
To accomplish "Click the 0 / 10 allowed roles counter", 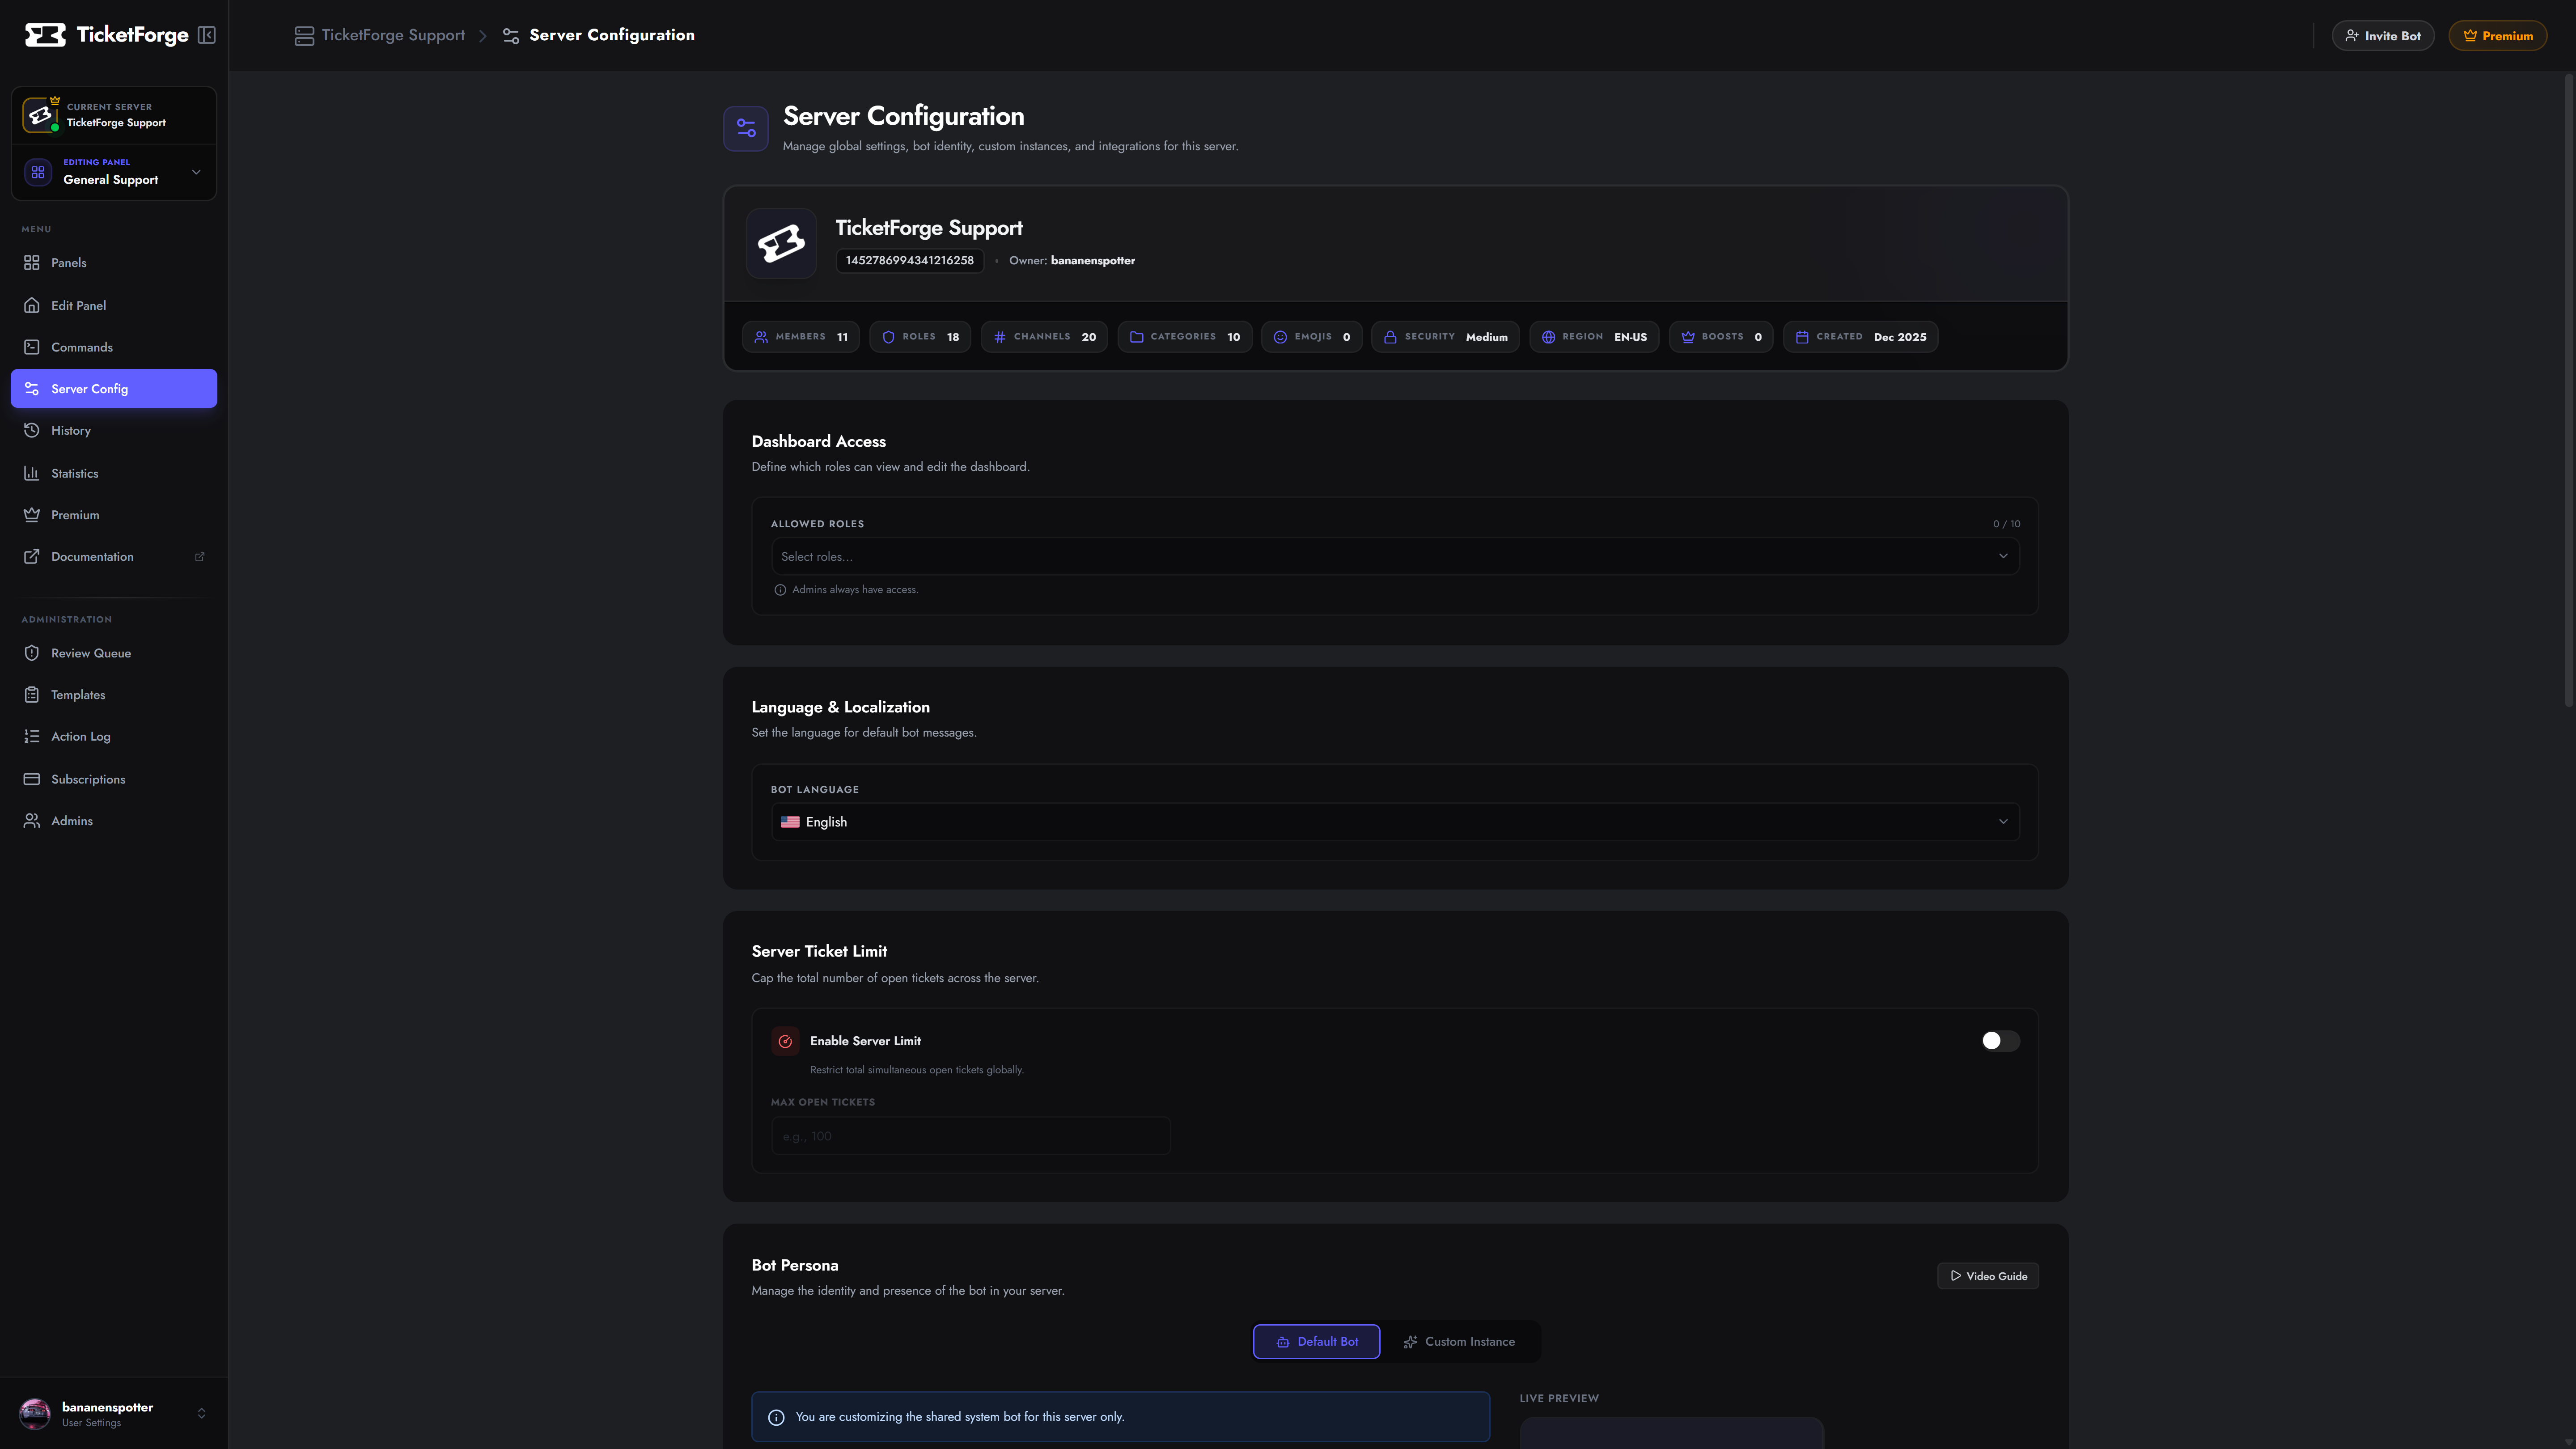I will point(2006,524).
